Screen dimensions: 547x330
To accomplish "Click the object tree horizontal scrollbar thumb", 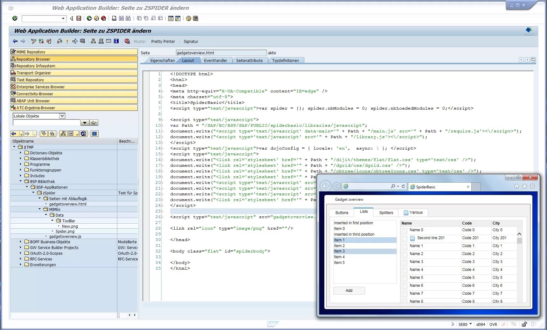I will (119, 315).
